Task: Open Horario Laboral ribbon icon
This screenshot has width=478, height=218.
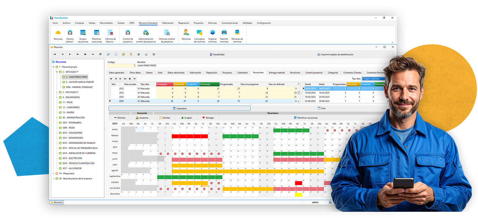Action: click(70, 33)
